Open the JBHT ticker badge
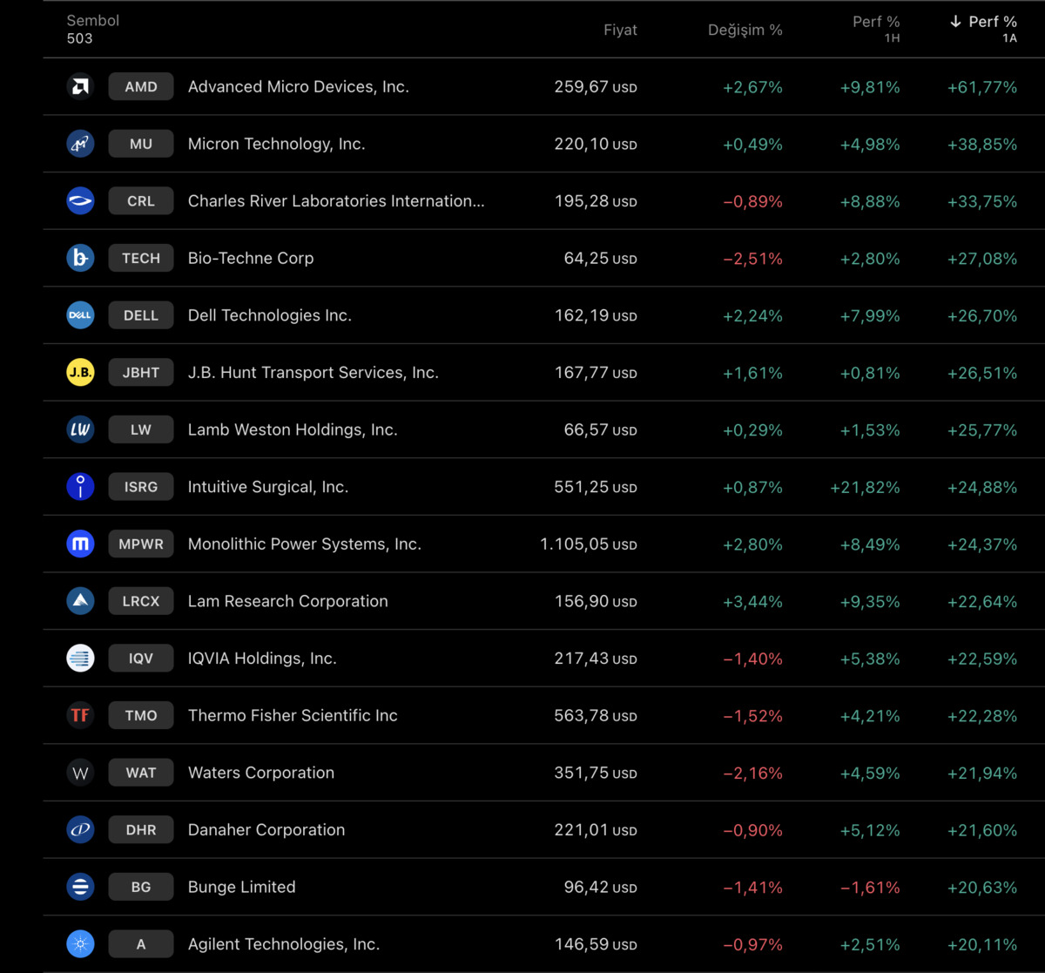The width and height of the screenshot is (1045, 973). coord(141,372)
